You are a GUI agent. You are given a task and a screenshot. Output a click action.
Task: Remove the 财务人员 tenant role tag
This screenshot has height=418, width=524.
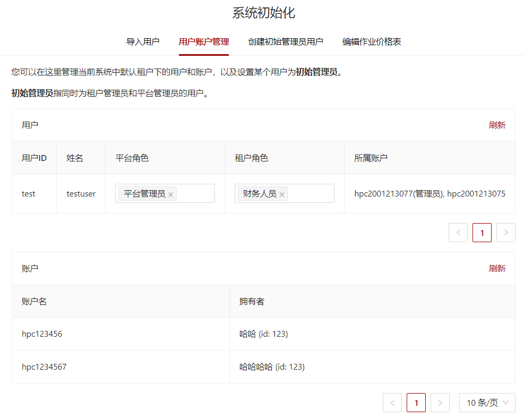283,193
